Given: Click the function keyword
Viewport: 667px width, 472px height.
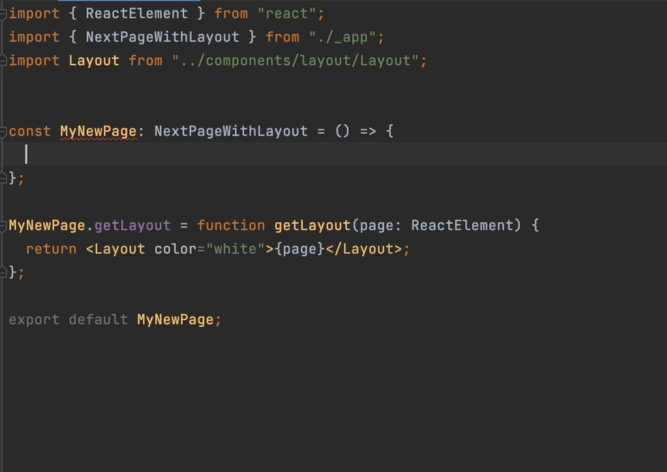Looking at the screenshot, I should coord(231,226).
